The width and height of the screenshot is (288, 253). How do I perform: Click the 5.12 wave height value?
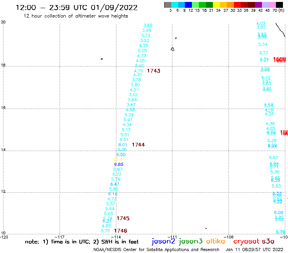point(126,130)
